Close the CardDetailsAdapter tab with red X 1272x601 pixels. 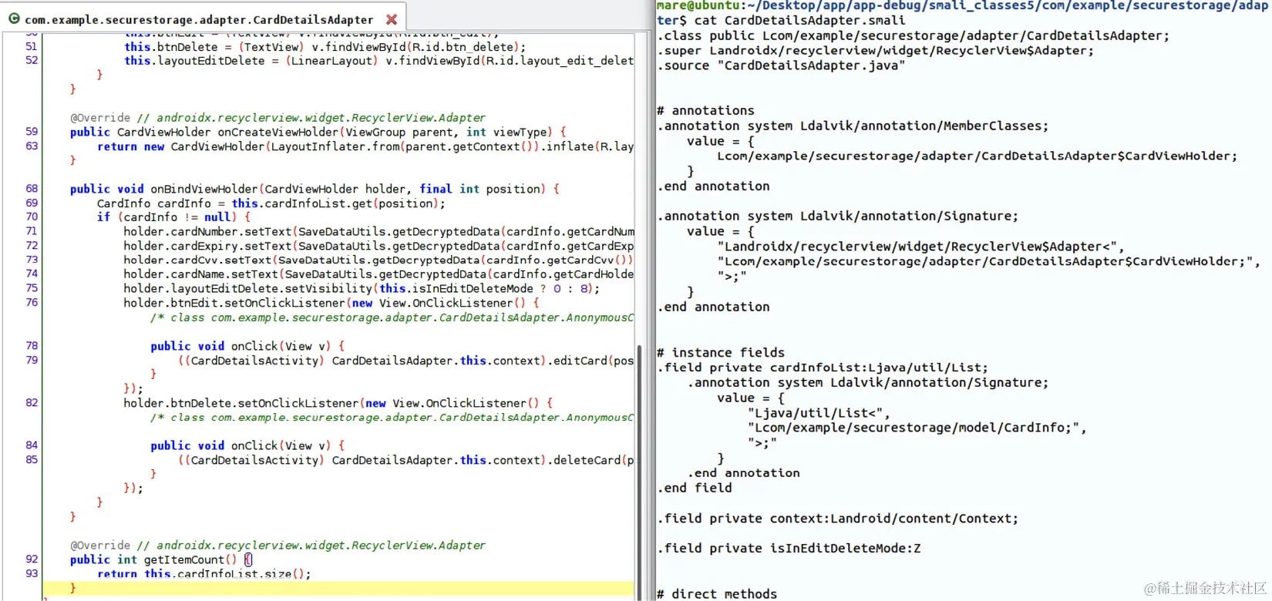point(392,19)
